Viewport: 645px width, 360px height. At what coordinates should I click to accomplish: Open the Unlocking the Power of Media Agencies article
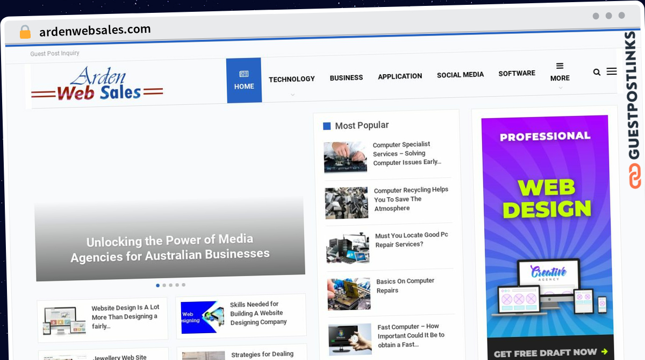click(x=170, y=248)
